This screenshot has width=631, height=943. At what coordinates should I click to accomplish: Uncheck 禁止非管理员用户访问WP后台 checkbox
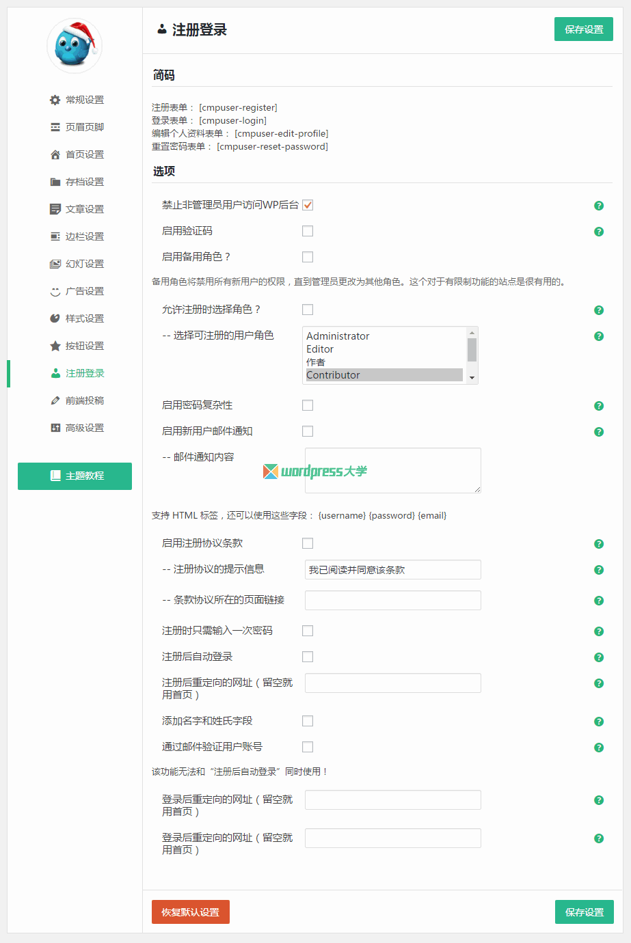(x=308, y=205)
